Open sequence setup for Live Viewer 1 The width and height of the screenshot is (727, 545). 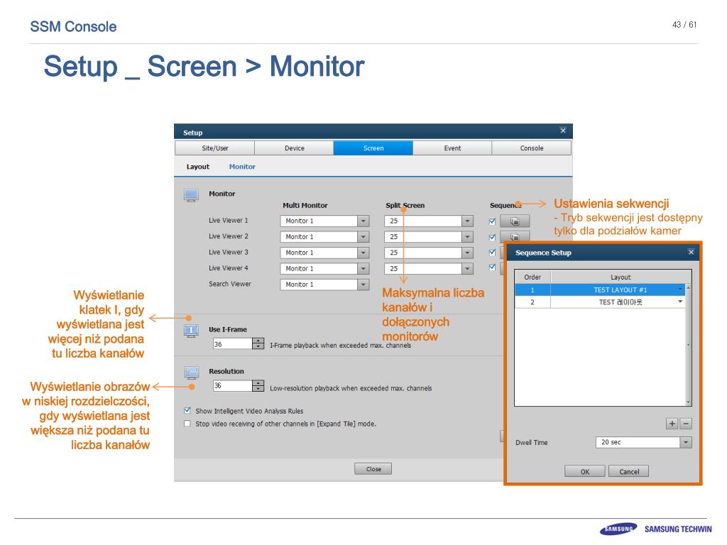(515, 221)
